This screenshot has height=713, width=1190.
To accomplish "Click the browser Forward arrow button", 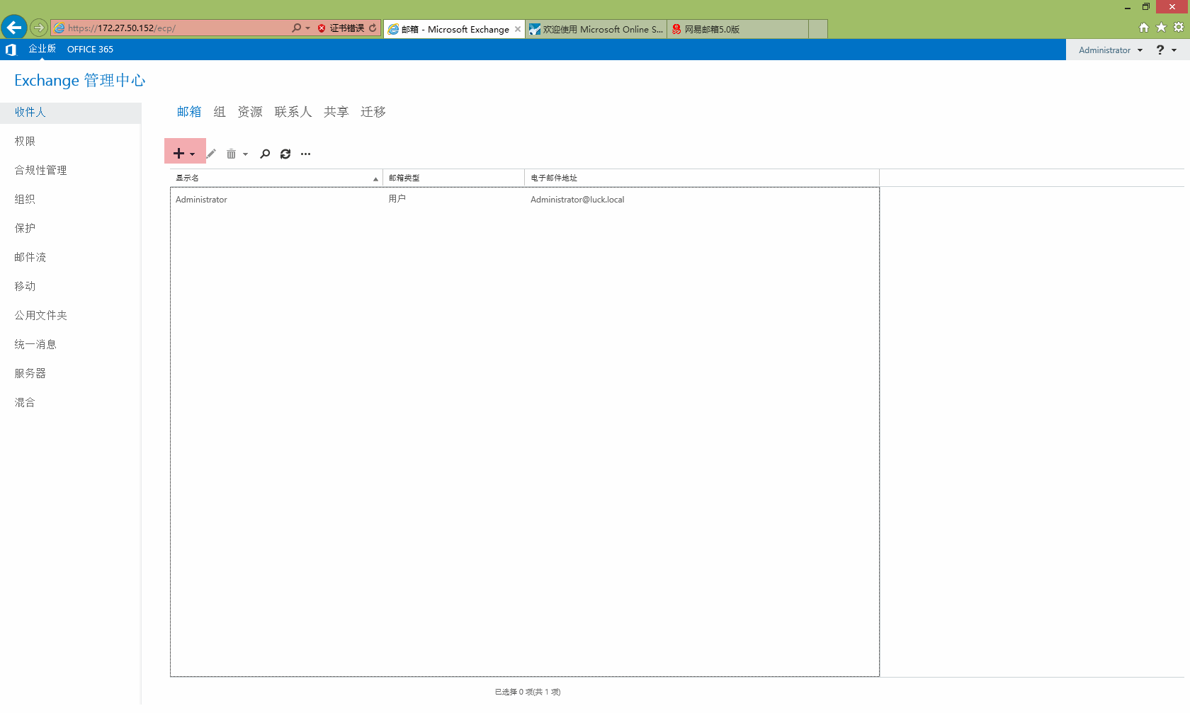I will click(x=39, y=28).
